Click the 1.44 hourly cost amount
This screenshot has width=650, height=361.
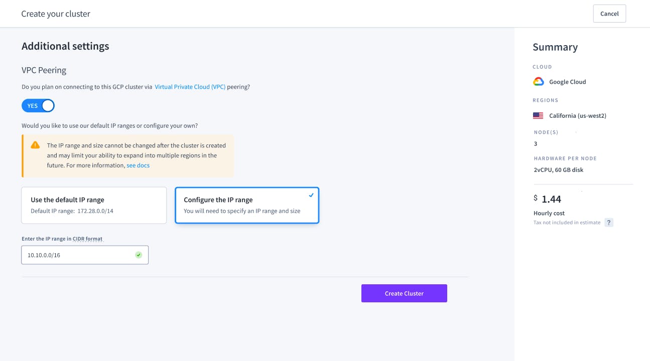point(551,199)
